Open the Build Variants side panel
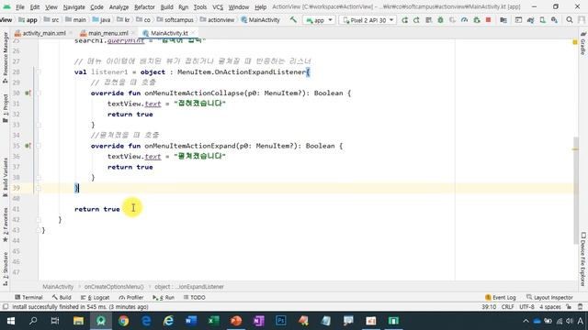This screenshot has height=330, width=588. point(6,177)
